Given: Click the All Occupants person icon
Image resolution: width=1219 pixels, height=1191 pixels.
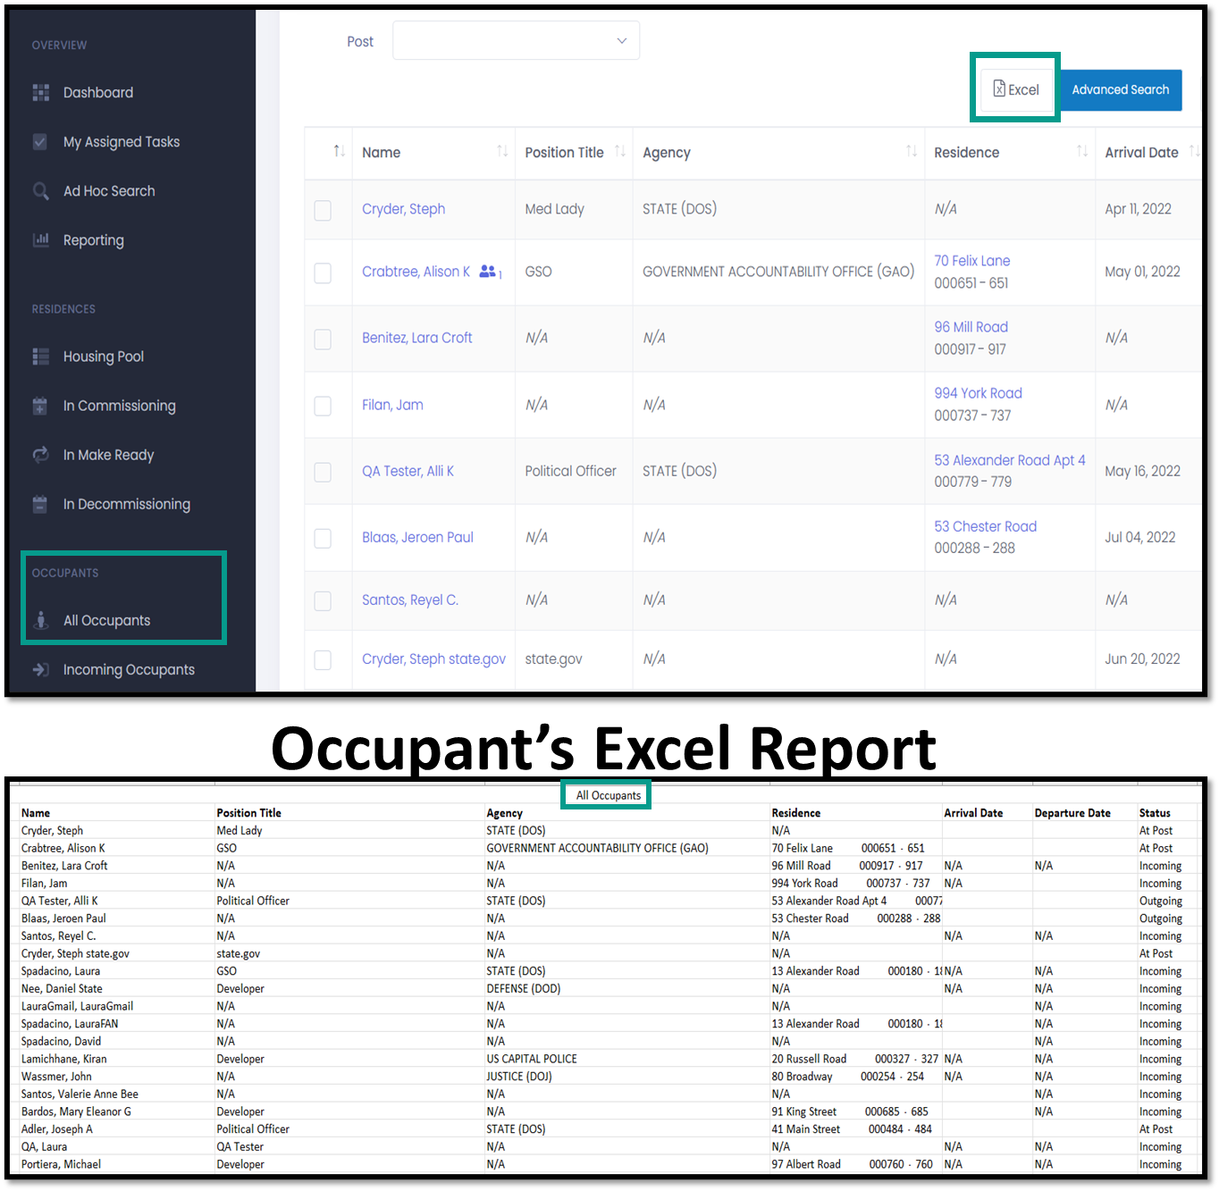Looking at the screenshot, I should [x=40, y=619].
